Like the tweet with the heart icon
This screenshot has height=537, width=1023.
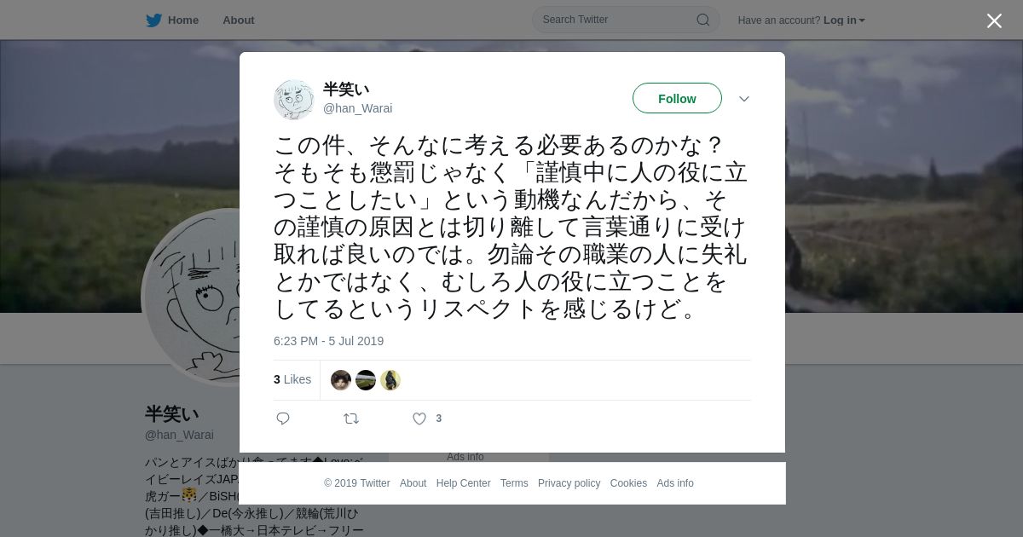(x=419, y=419)
